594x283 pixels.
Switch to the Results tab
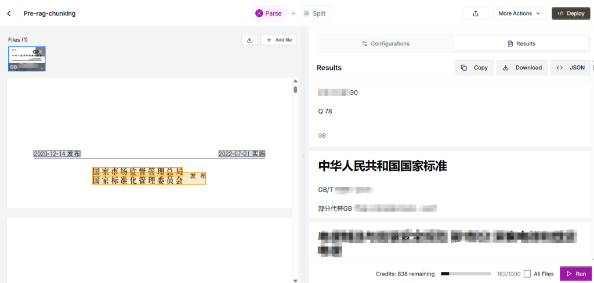point(521,43)
